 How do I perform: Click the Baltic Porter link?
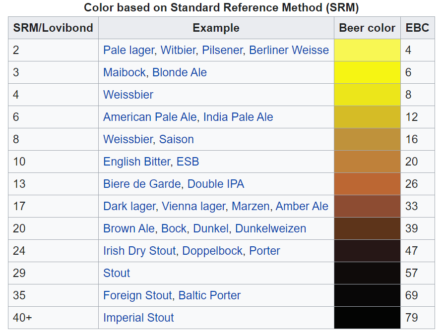pos(209,295)
